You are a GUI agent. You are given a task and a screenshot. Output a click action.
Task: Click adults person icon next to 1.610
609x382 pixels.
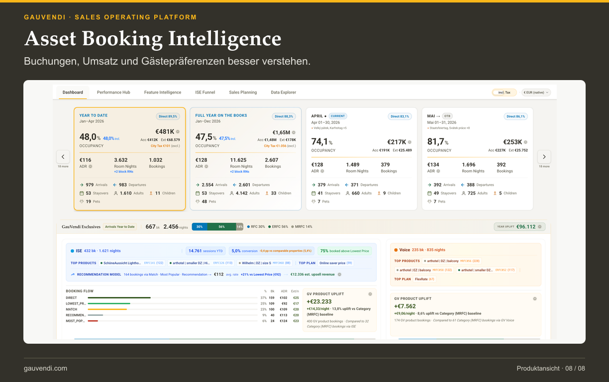pyautogui.click(x=115, y=193)
